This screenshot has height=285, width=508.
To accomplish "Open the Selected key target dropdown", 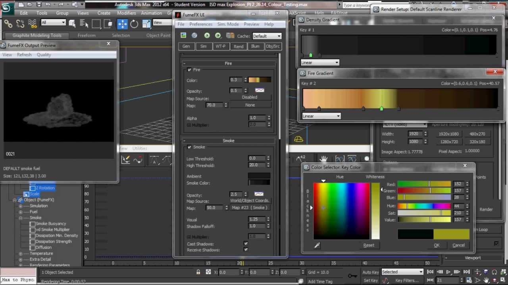I will [402, 272].
